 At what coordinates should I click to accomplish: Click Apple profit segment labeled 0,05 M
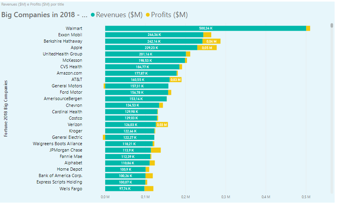click(x=207, y=48)
